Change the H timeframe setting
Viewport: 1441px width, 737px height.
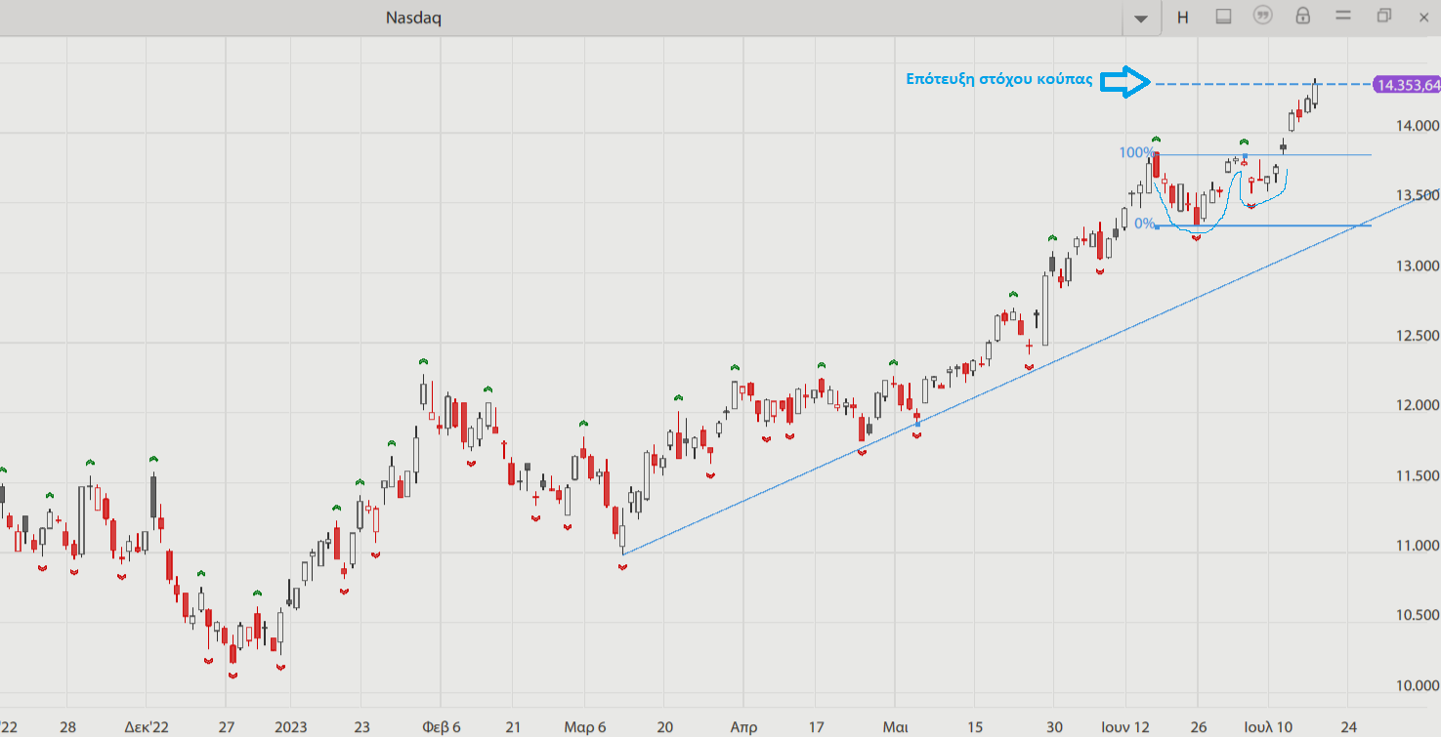pyautogui.click(x=1183, y=18)
